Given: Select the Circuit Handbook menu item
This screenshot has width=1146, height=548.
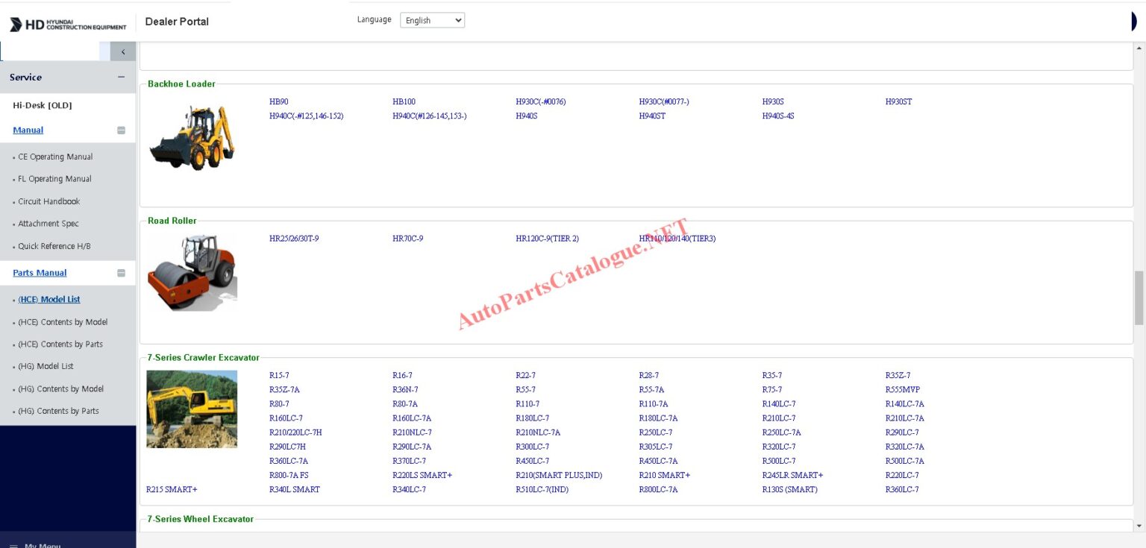Looking at the screenshot, I should (x=48, y=201).
